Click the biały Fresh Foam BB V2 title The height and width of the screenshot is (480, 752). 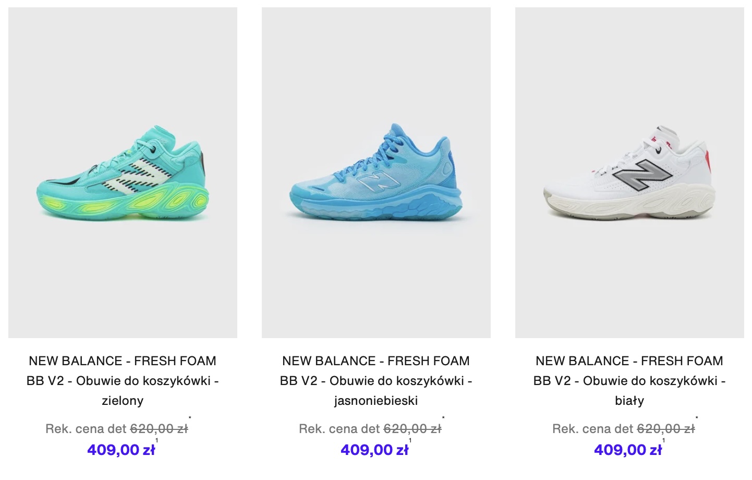pyautogui.click(x=629, y=381)
